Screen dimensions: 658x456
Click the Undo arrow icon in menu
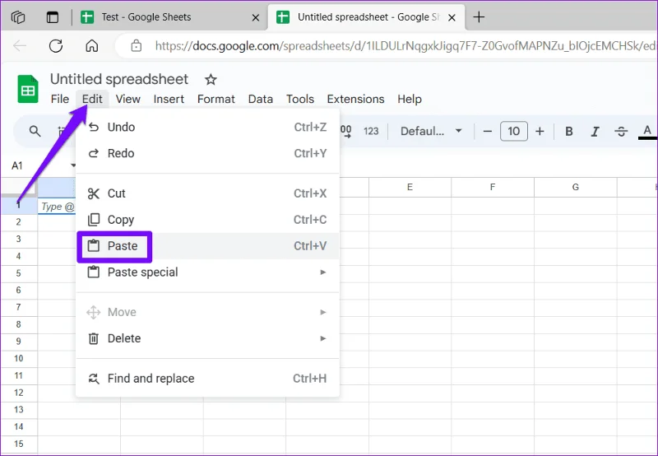click(94, 128)
